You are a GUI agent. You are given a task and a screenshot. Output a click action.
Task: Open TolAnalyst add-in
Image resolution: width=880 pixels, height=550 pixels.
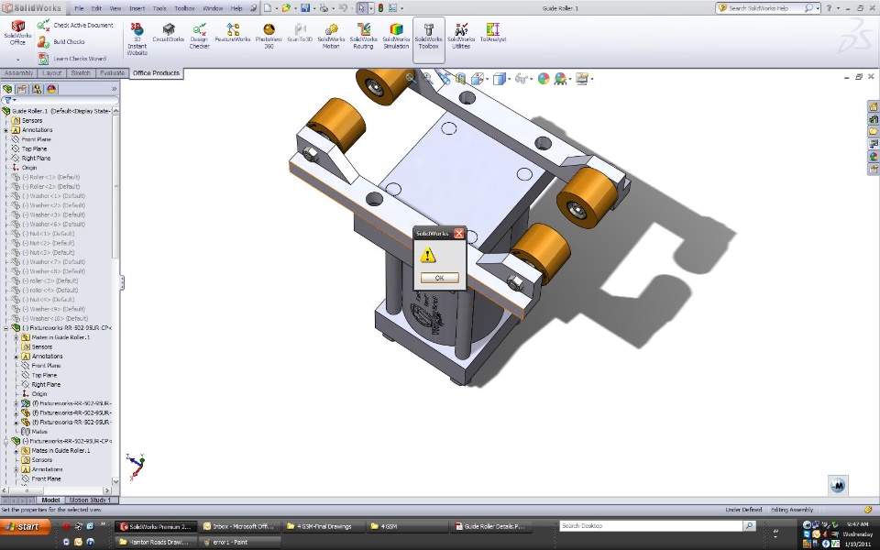[x=493, y=33]
